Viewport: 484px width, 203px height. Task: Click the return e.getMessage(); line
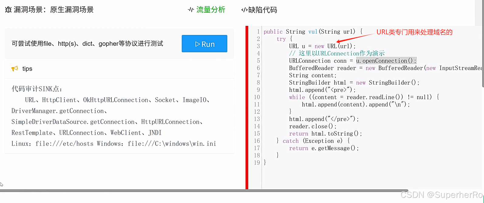324,148
